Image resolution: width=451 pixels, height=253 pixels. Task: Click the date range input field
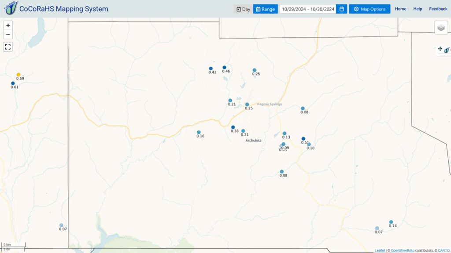pos(308,9)
